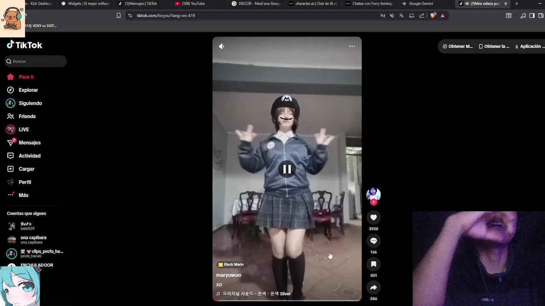Open the Brave Rewards triangle icon

click(x=442, y=16)
